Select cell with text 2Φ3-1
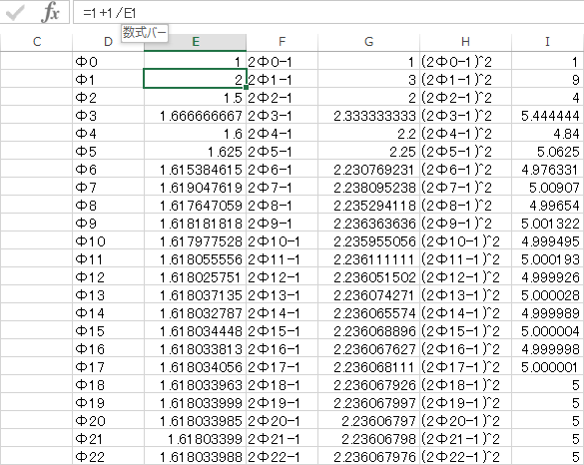Screen dimensions: 584x465 [282, 116]
